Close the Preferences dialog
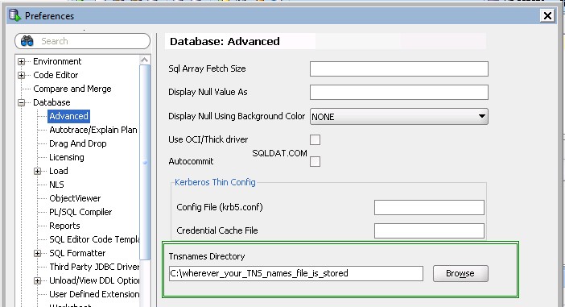 pos(547,15)
